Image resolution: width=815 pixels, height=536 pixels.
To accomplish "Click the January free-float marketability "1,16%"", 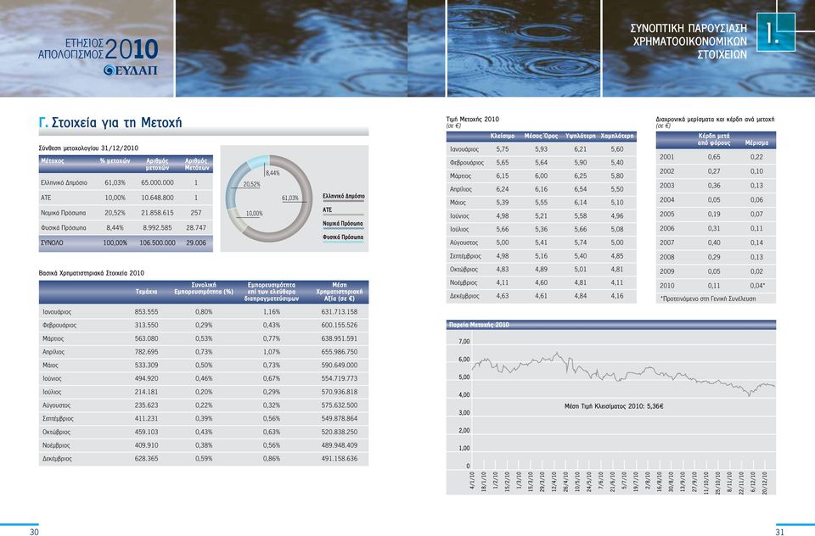I will (272, 312).
